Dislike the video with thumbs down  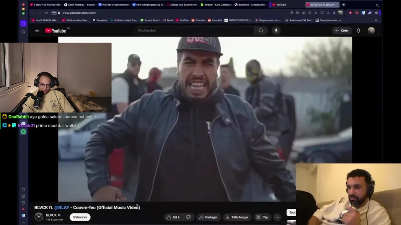pos(188,217)
